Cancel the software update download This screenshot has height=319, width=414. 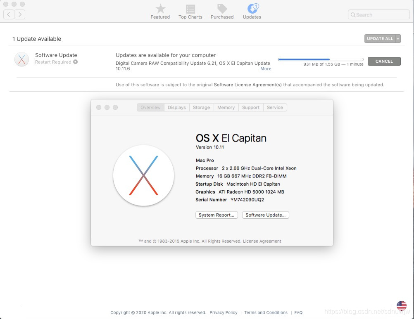click(384, 61)
